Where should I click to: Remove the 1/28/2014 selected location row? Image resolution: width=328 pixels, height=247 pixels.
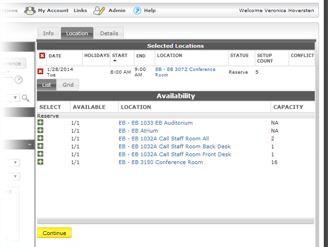(x=40, y=72)
